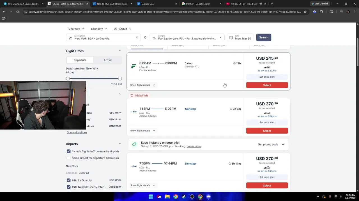The width and height of the screenshot is (359, 201).
Task: Open the Ask Gemini button
Action: (x=320, y=4)
